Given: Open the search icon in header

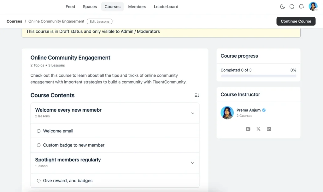Looking at the screenshot, I should [x=292, y=7].
